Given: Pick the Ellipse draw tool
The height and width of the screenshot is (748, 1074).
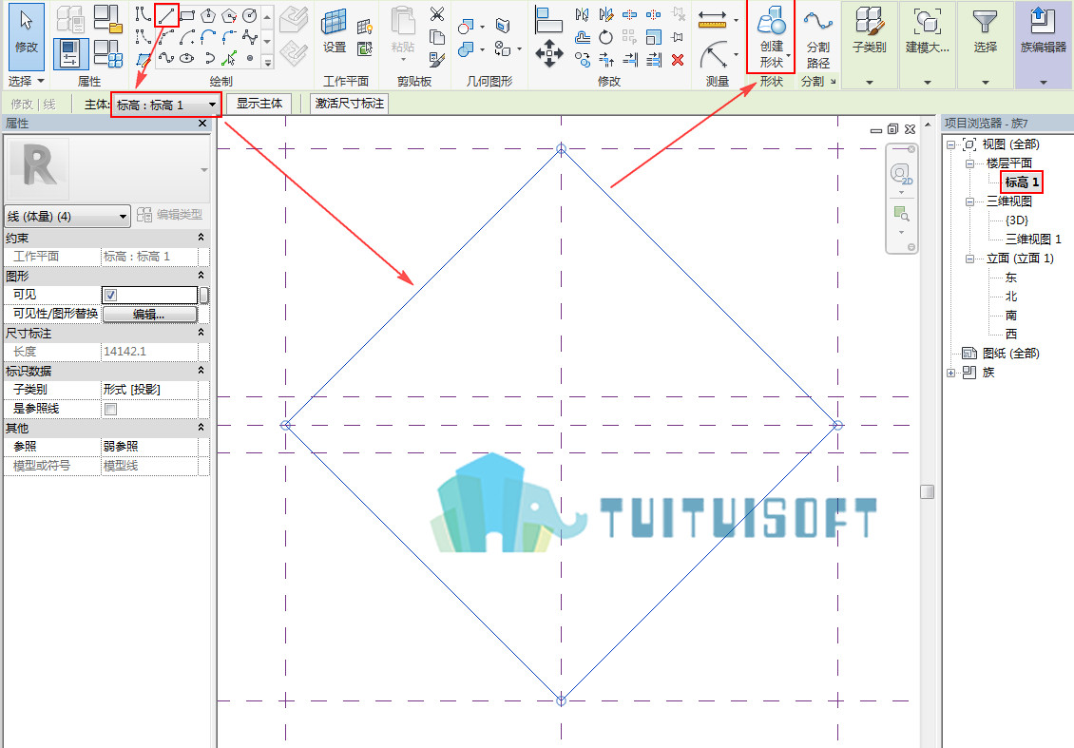Looking at the screenshot, I should 187,58.
